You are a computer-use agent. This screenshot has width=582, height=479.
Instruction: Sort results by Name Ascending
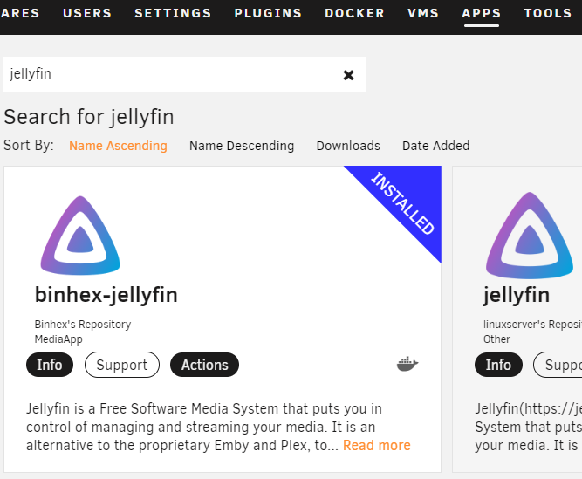click(118, 146)
